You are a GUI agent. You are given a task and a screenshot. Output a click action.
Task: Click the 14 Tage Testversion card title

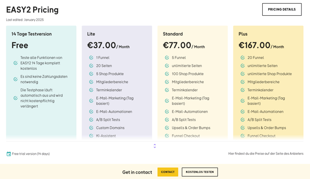click(x=32, y=34)
